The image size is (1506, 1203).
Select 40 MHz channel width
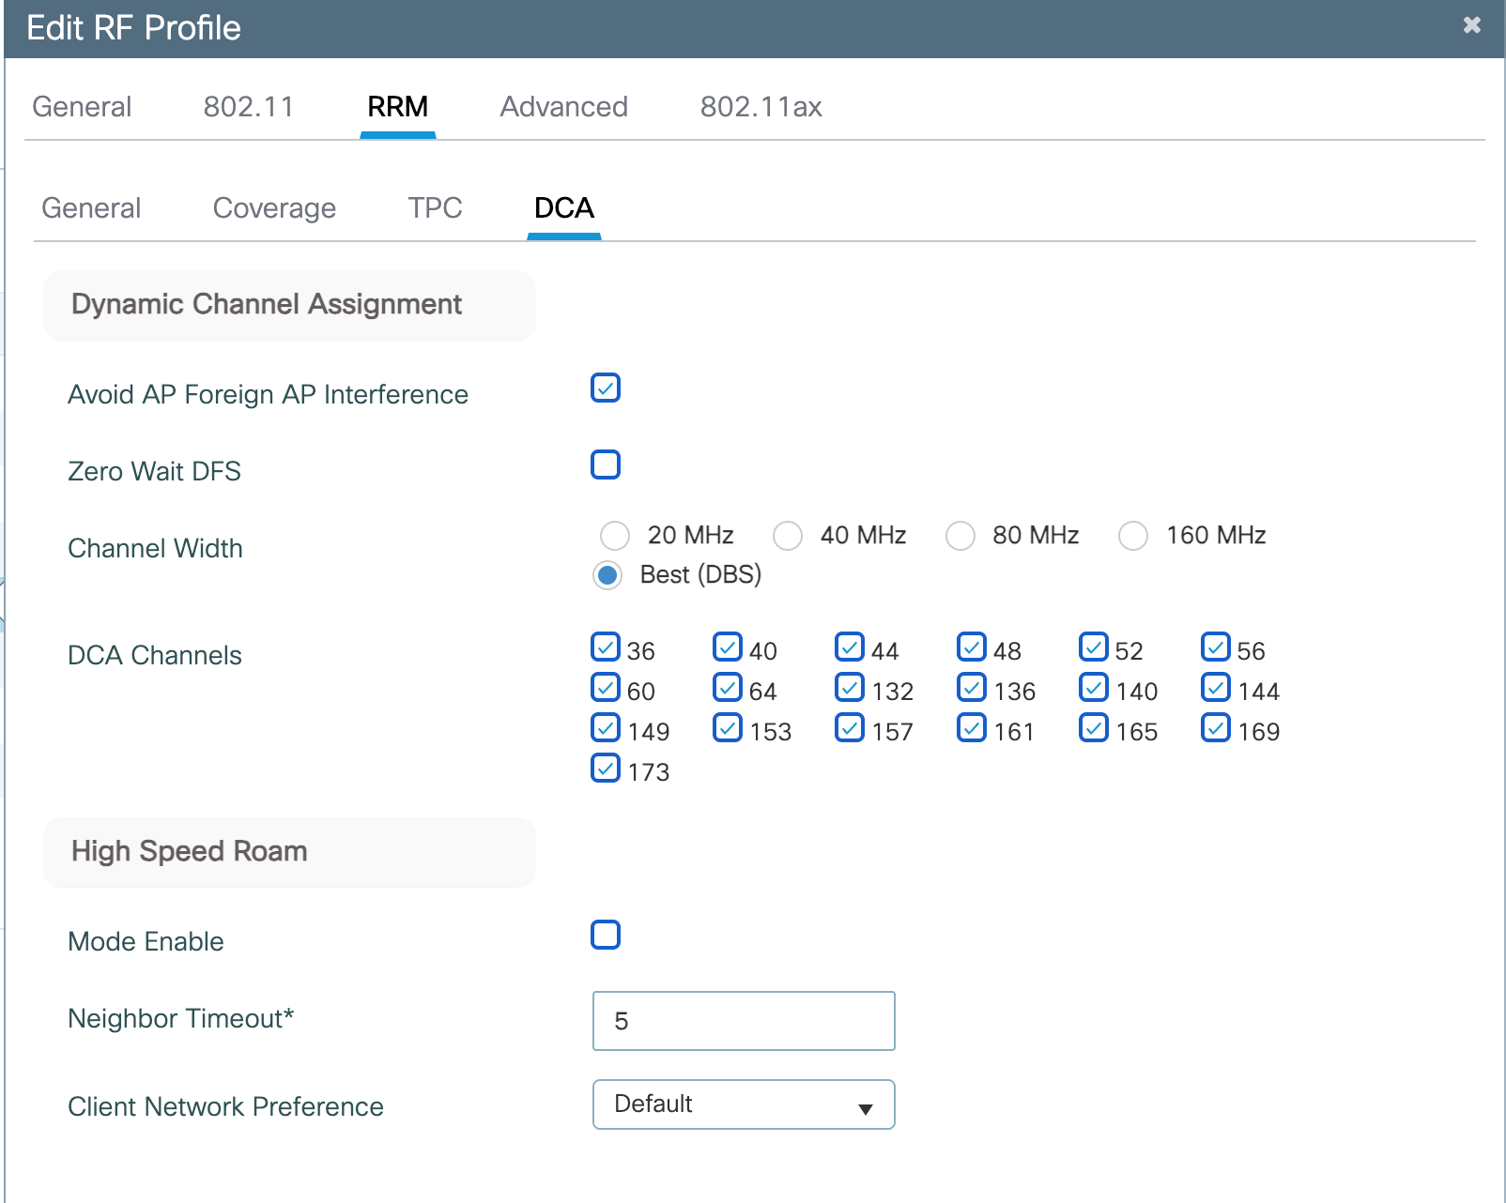[788, 536]
